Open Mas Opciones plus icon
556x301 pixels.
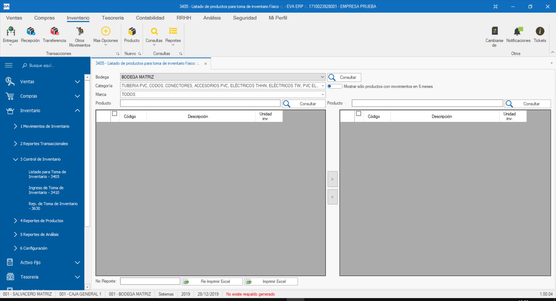coord(105,31)
